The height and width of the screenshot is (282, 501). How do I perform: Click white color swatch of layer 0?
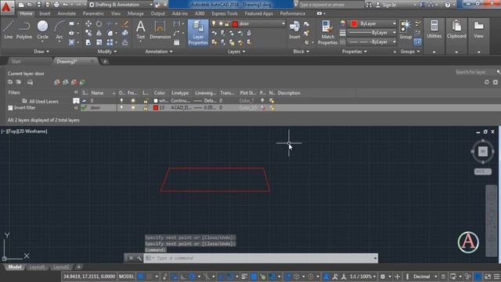click(156, 100)
